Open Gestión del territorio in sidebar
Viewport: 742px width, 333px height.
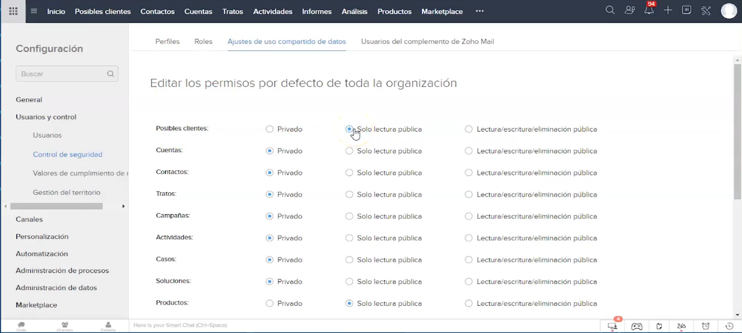tap(67, 192)
